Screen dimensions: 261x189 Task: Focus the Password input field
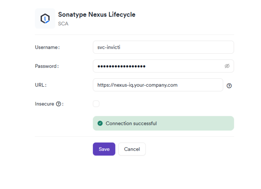click(163, 66)
